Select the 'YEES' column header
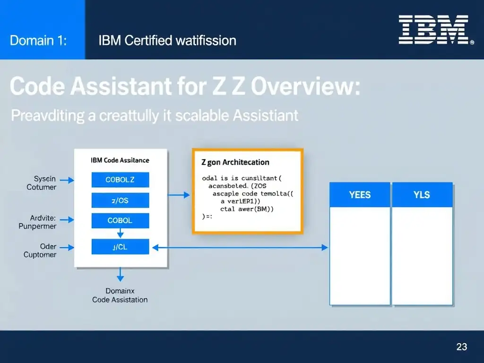This screenshot has width=484, height=363. pyautogui.click(x=360, y=195)
